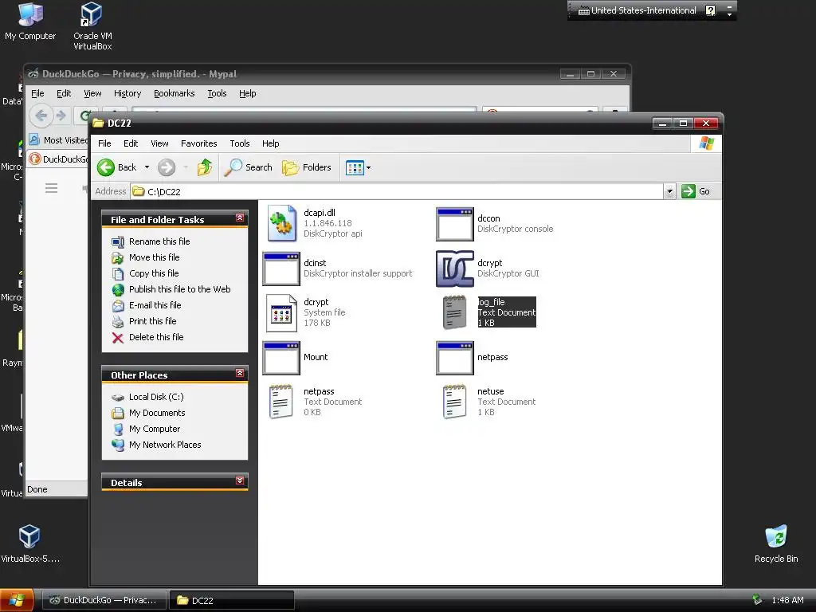The image size is (816, 612).
Task: Open My Computer in Other Places
Action: coord(155,429)
